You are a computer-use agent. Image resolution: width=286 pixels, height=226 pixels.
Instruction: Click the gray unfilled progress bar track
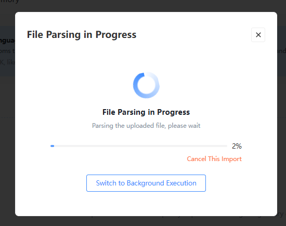[140, 146]
